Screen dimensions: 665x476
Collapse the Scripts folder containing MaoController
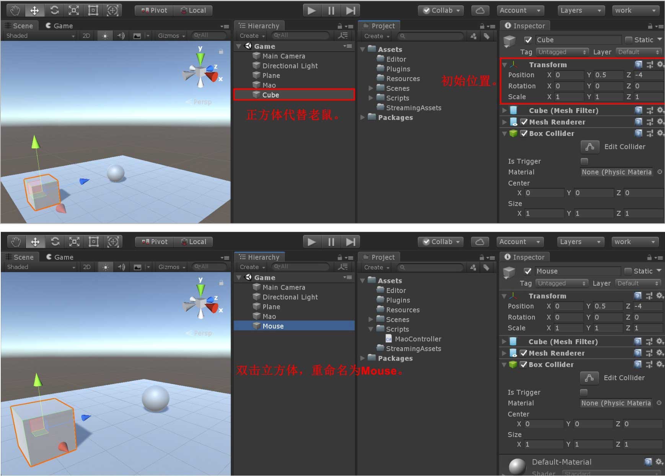coord(370,329)
